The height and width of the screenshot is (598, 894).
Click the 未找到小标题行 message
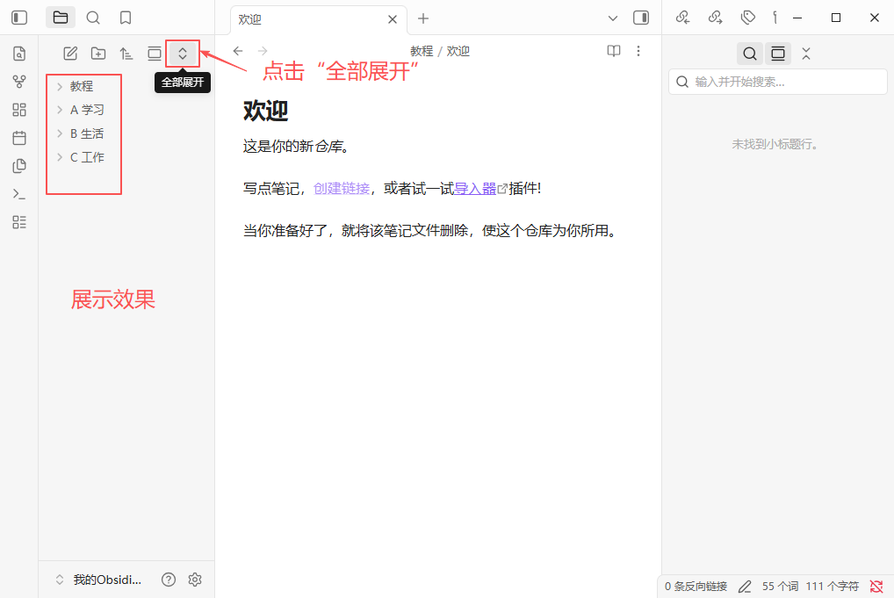pyautogui.click(x=775, y=144)
